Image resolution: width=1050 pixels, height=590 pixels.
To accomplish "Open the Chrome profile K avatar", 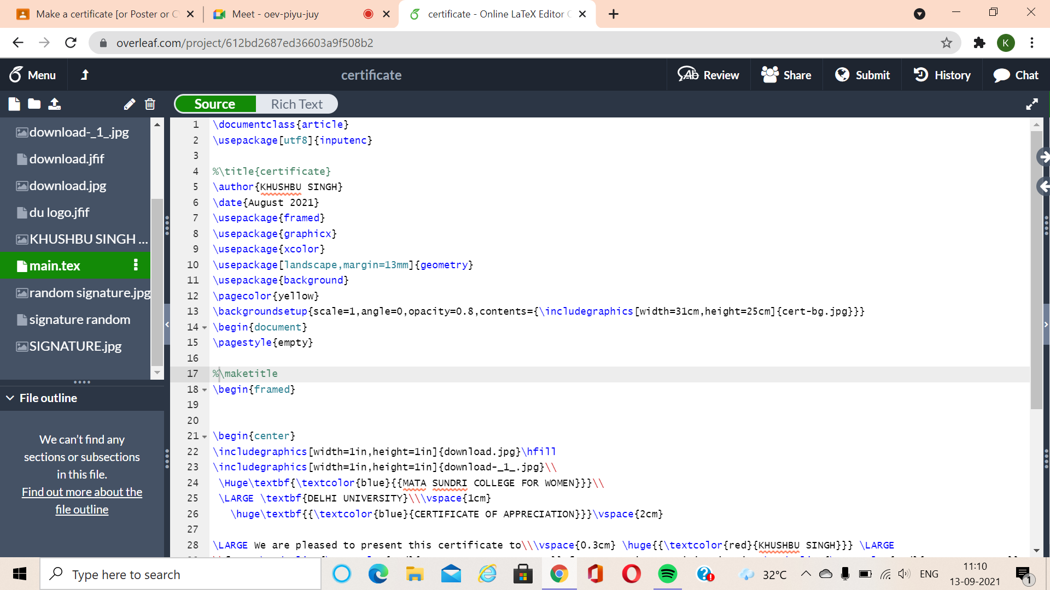I will 1006,43.
